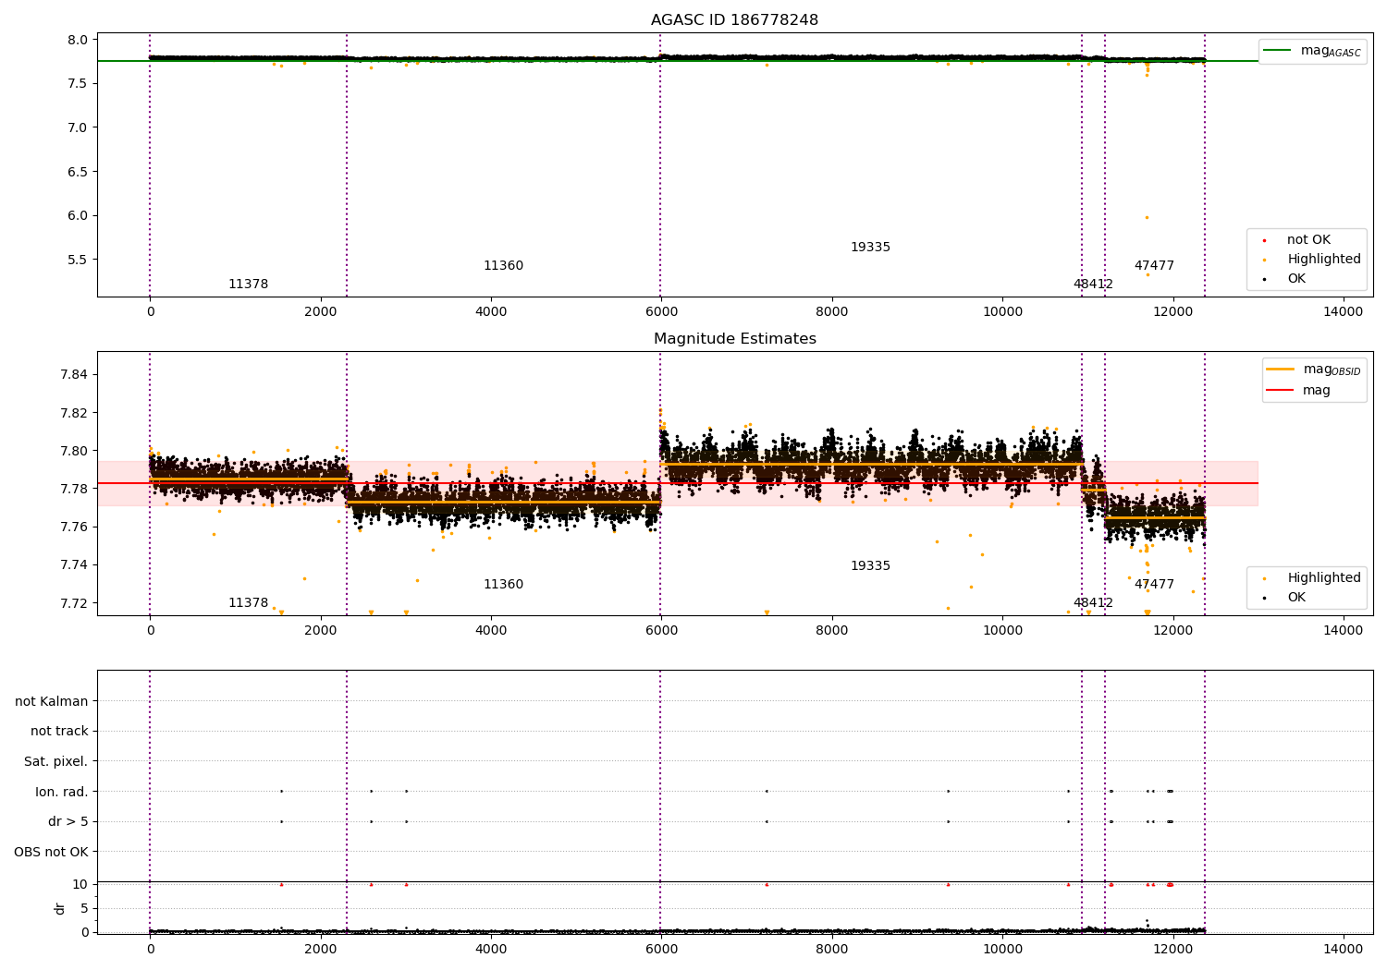
Task: Click the 'Sat. pixel.' row label
Action: click(x=55, y=762)
